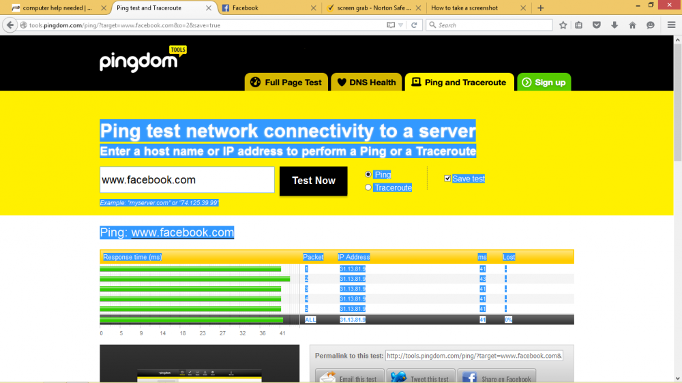Image resolution: width=682 pixels, height=383 pixels.
Task: Click the 43 ms value for packet 2
Action: 482,279
